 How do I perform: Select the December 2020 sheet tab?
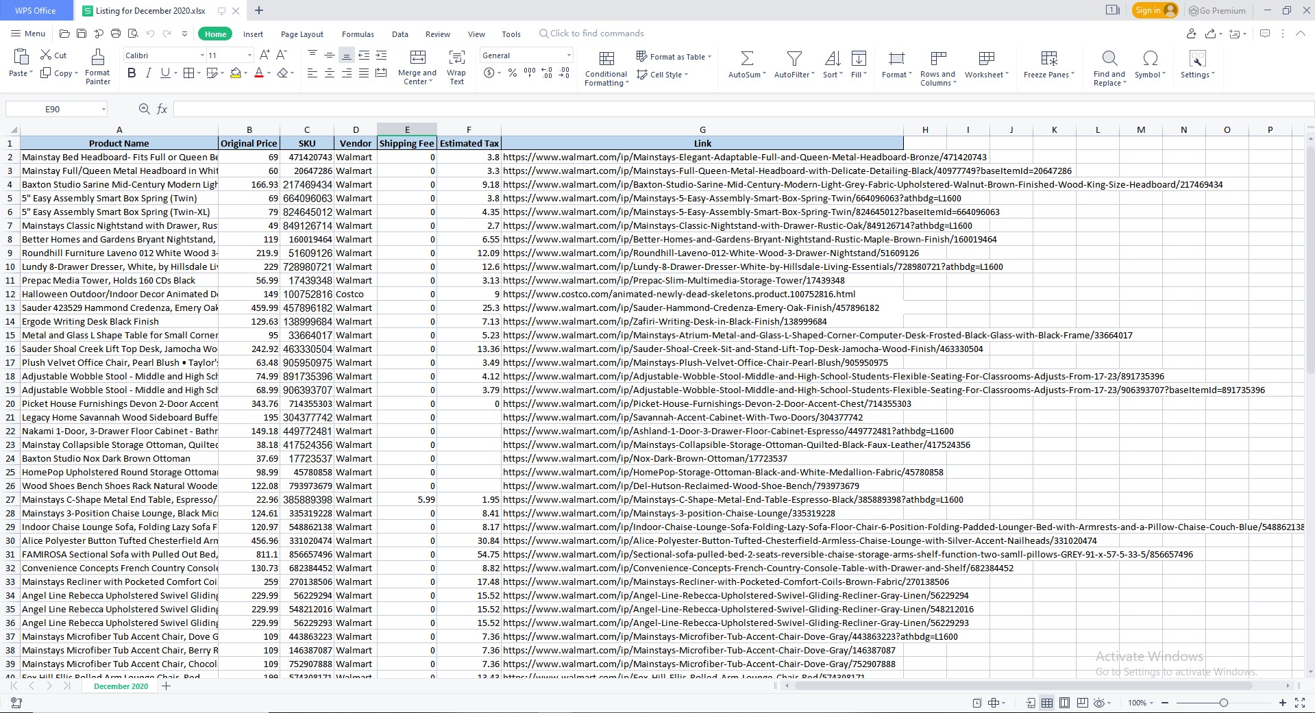(x=121, y=686)
